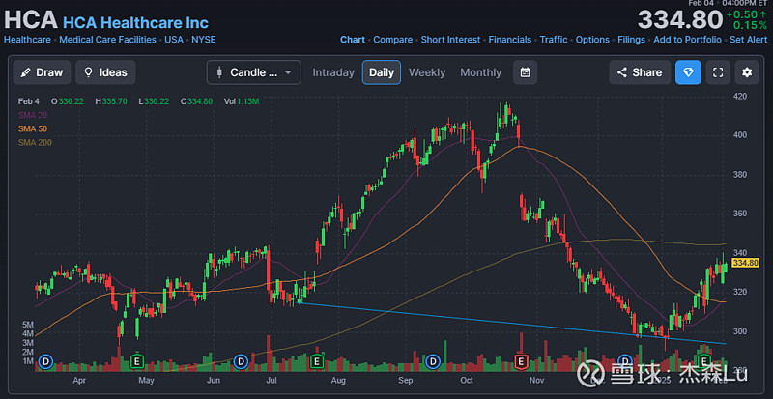Switch timeframe to Weekly
The height and width of the screenshot is (399, 773).
[427, 72]
